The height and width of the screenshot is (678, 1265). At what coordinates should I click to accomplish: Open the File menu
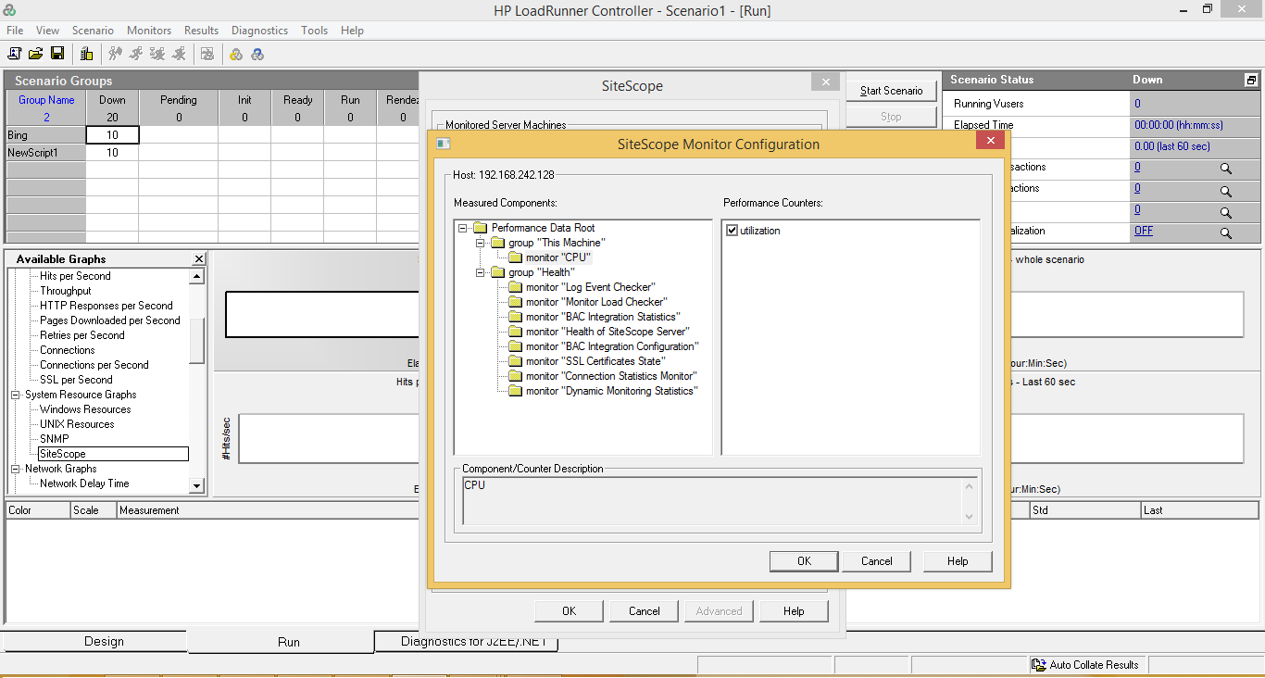[15, 31]
